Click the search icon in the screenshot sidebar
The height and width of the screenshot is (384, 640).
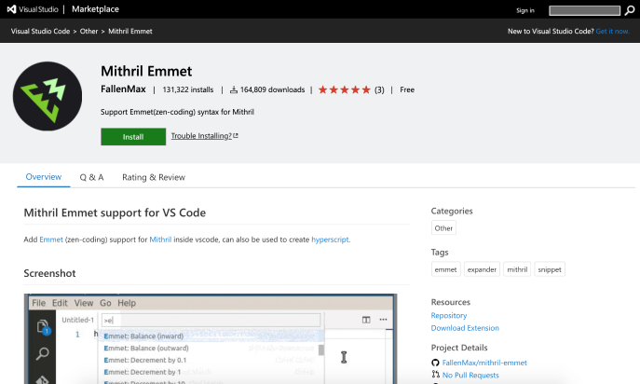(x=43, y=354)
